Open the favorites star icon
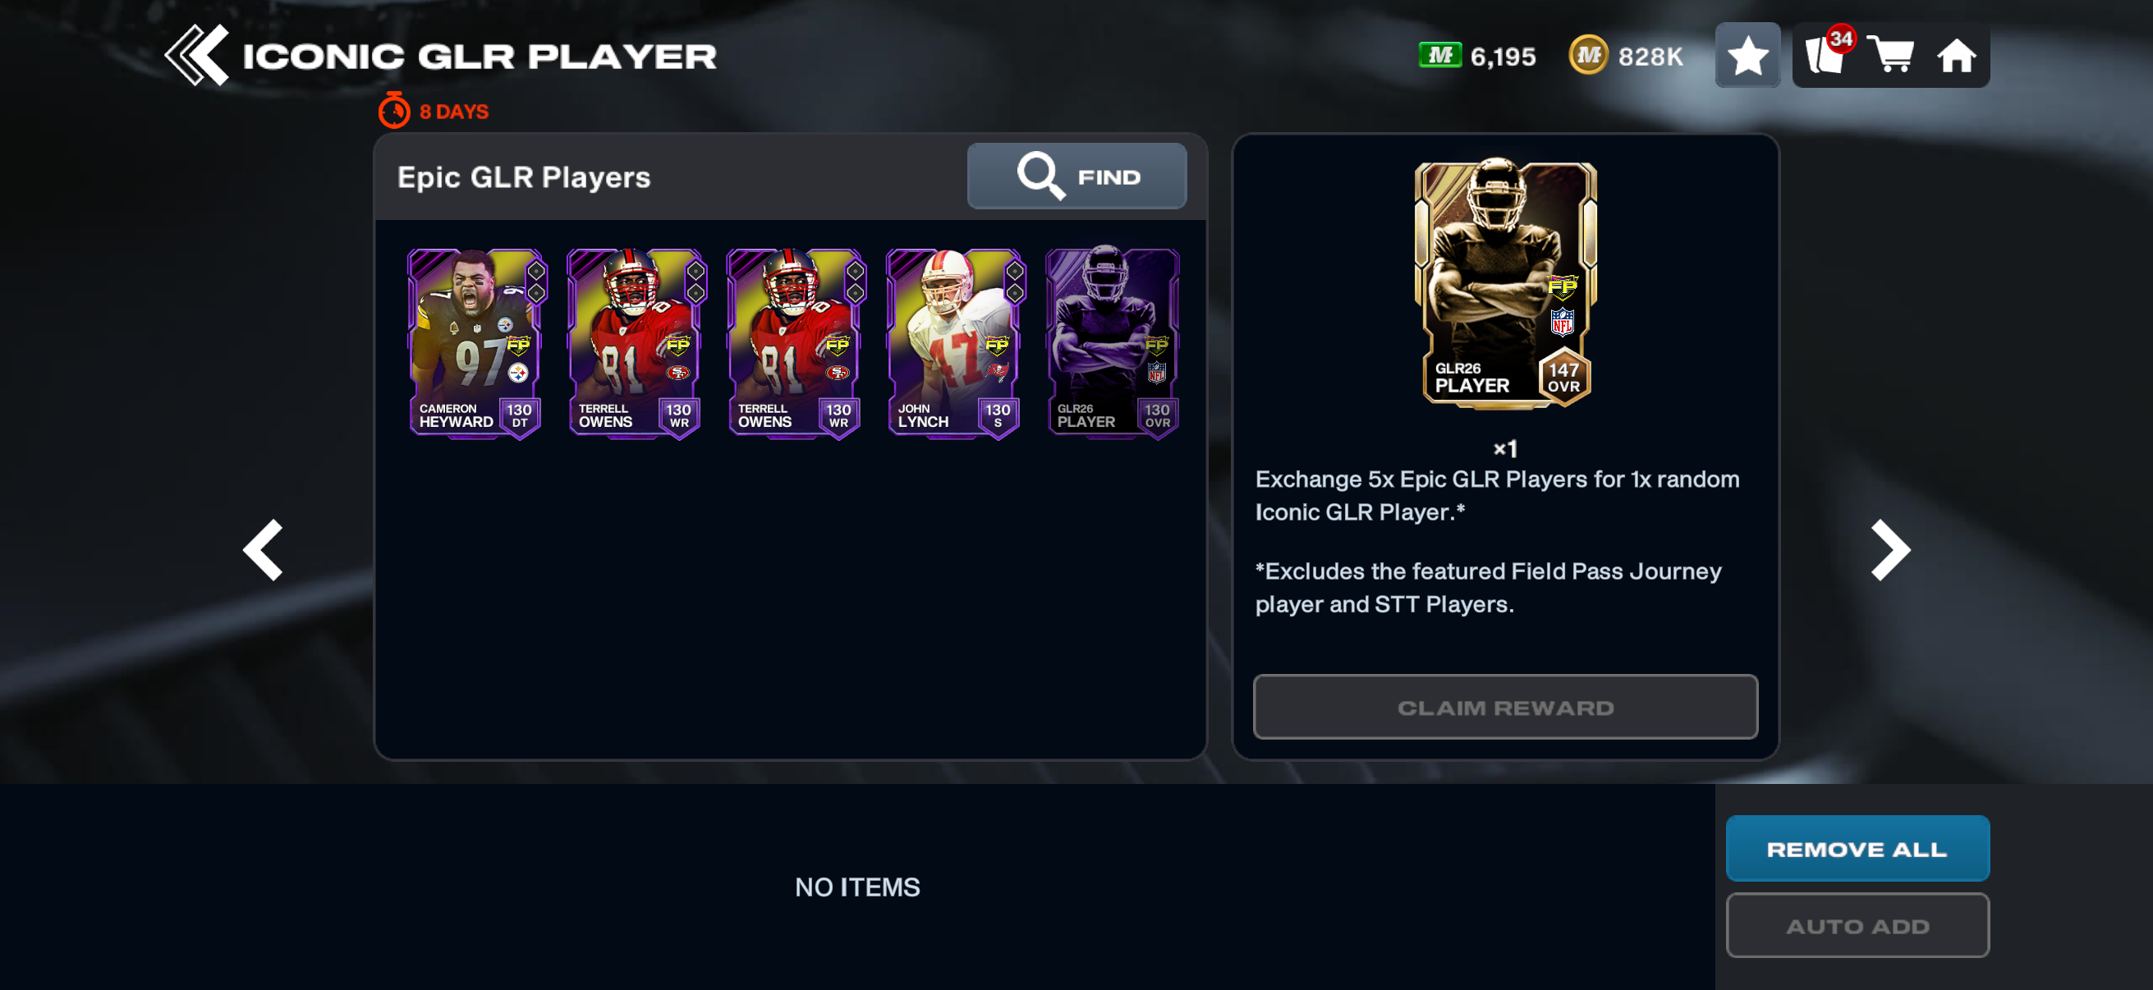The image size is (2153, 990). point(1747,56)
